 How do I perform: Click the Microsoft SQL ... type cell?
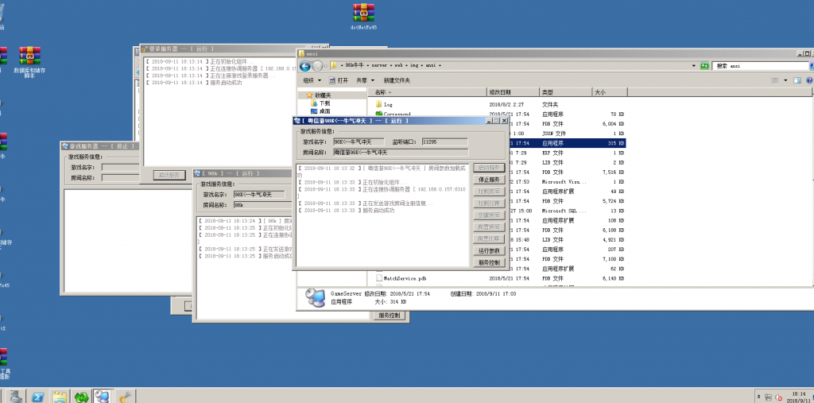tap(564, 211)
